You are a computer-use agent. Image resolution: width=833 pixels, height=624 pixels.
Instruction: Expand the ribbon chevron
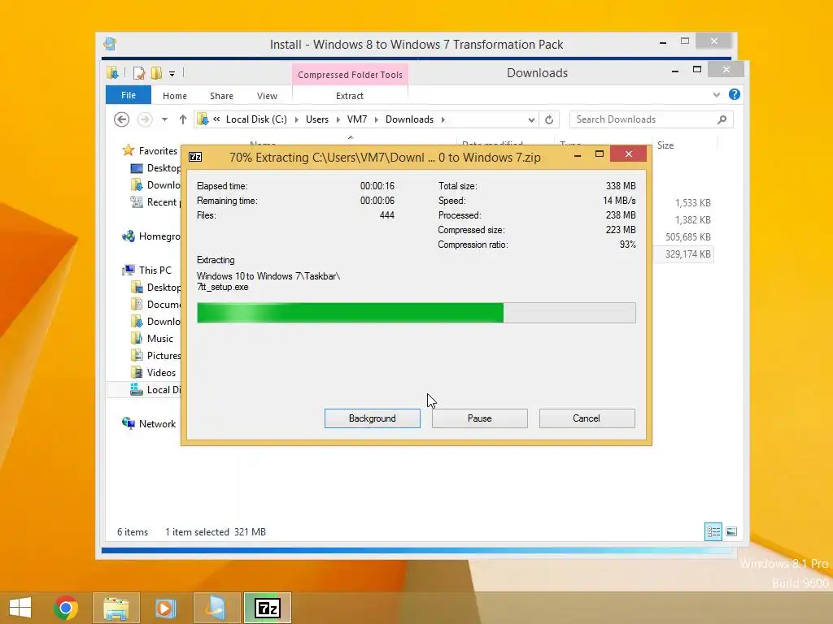716,95
